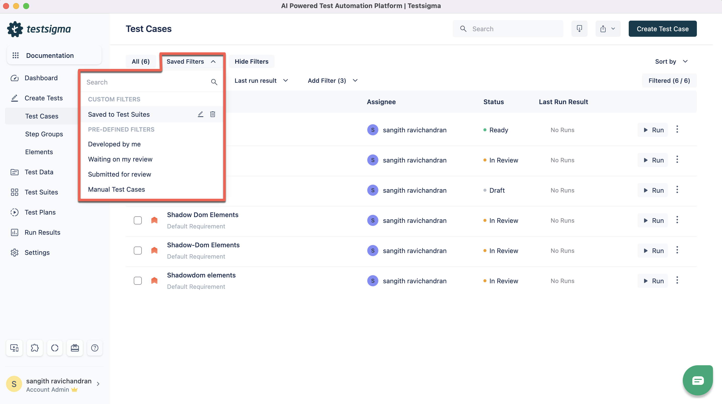The image size is (722, 404).
Task: Check the Shadow Dom Elements checkbox
Action: point(138,221)
